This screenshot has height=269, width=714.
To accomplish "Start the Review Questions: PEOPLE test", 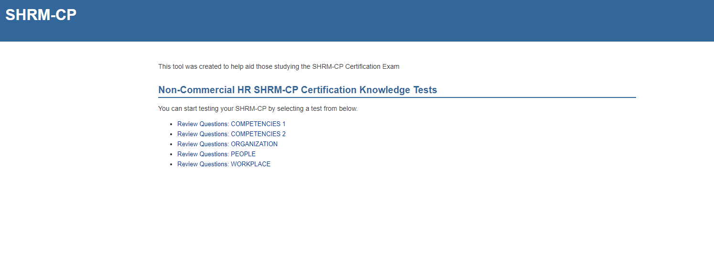I will tap(216, 154).
